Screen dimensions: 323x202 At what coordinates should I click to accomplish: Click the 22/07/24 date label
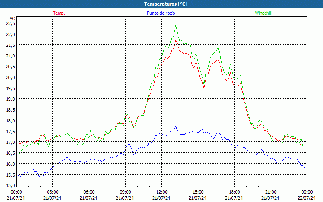(x=306, y=198)
